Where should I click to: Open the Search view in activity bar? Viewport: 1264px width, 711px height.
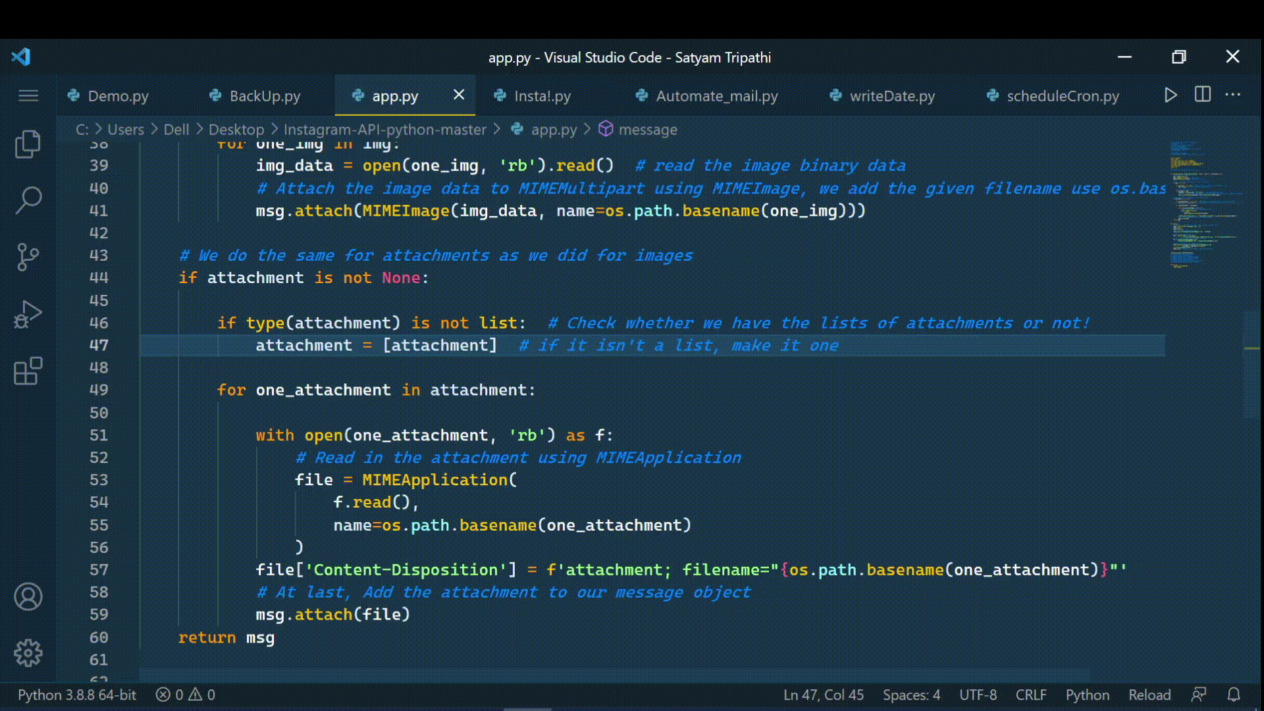pyautogui.click(x=28, y=200)
